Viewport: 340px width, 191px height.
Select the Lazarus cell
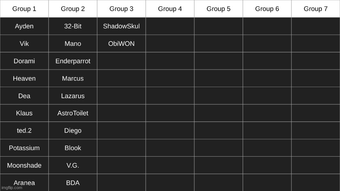(73, 96)
